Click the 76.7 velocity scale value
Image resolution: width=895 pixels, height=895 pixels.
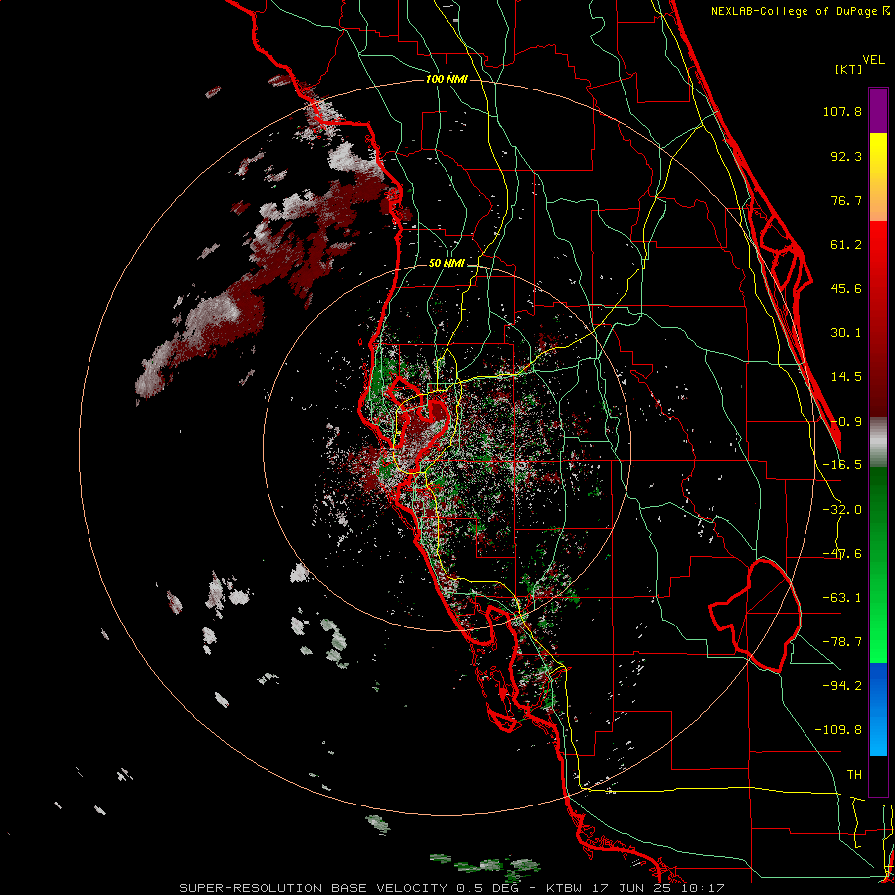[x=846, y=200]
